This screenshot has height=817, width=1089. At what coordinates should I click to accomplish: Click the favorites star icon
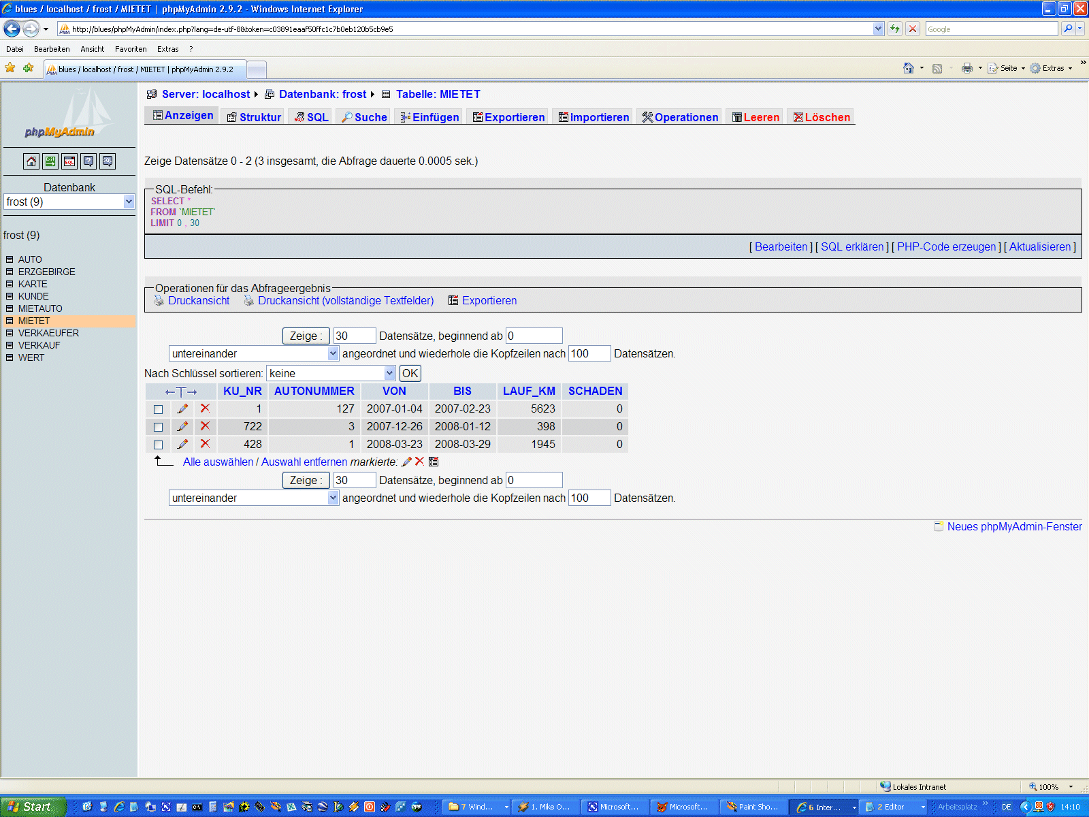coord(10,68)
